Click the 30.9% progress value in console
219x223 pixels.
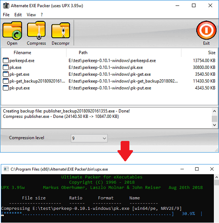[x=188, y=213]
